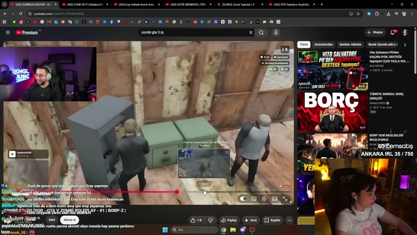Image resolution: width=417 pixels, height=235 pixels.
Task: Select the Seriden videolar filter chip
Action: pos(351,44)
